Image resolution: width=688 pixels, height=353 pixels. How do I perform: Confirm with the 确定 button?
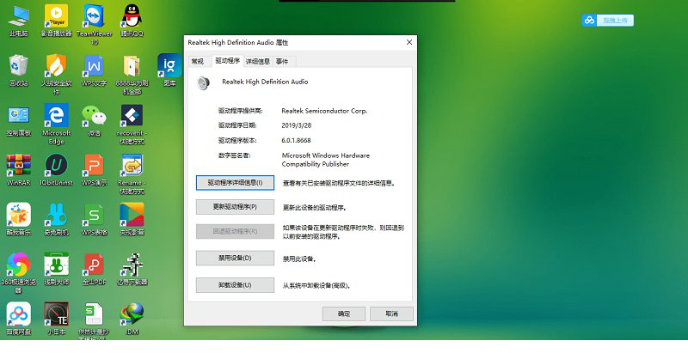[344, 313]
